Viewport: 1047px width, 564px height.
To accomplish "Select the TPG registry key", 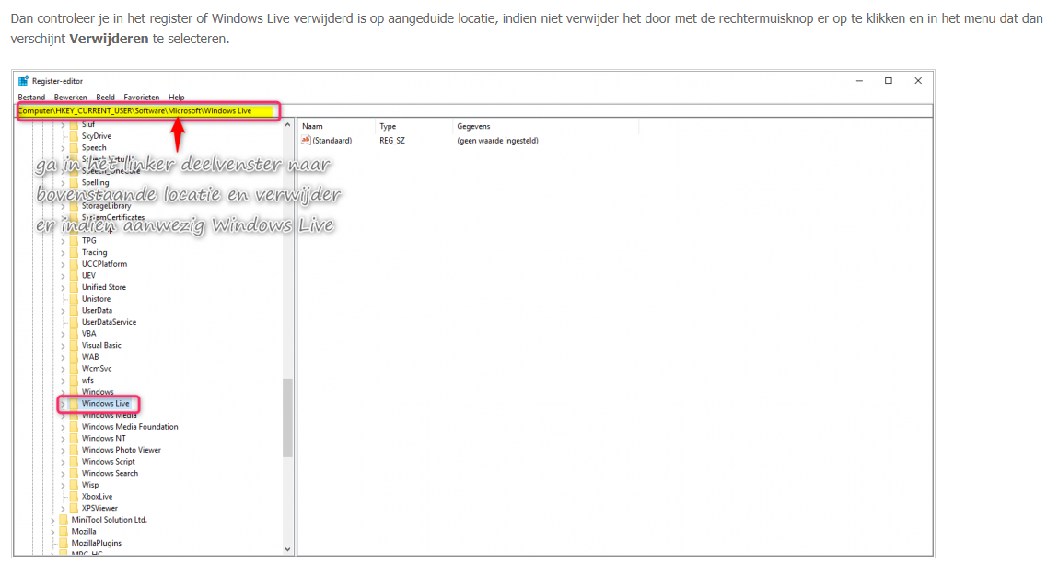I will pyautogui.click(x=88, y=241).
